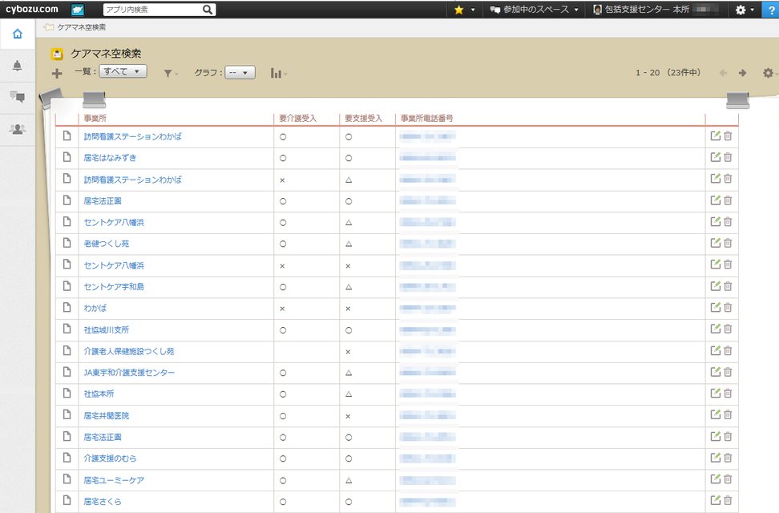The width and height of the screenshot is (779, 513).
Task: Open 社協城川支所 facility link
Action: pos(107,329)
